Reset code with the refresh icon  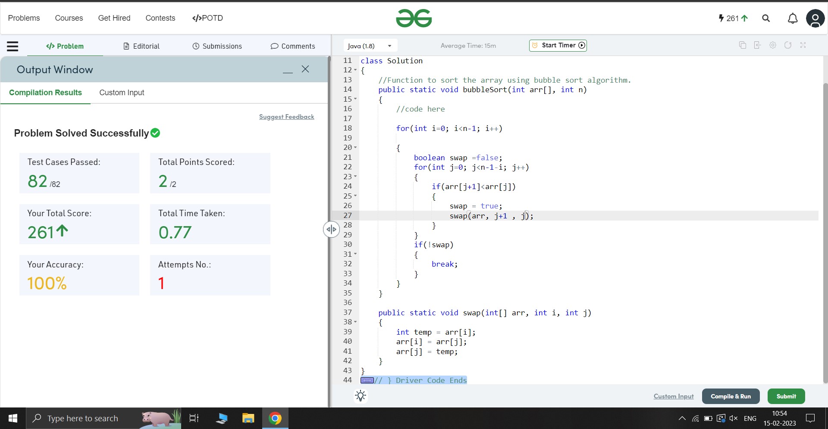coord(788,45)
